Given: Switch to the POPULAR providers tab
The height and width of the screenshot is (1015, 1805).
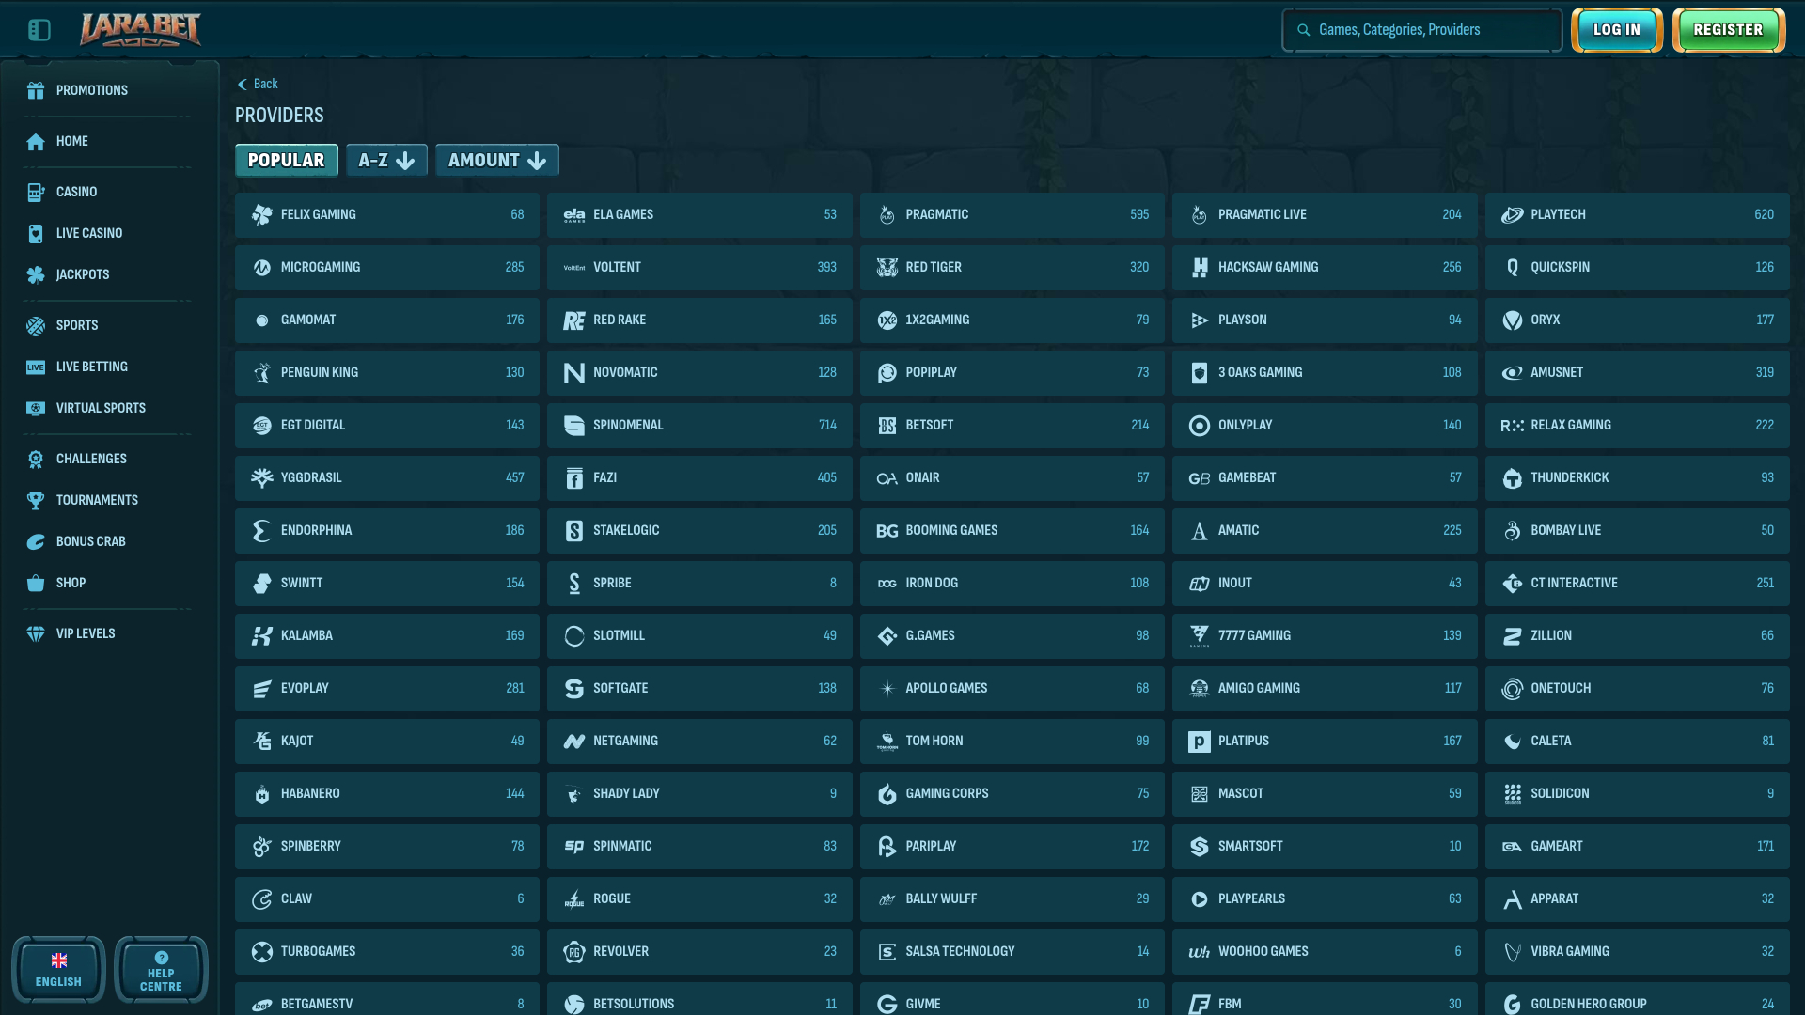Looking at the screenshot, I should click(x=286, y=160).
